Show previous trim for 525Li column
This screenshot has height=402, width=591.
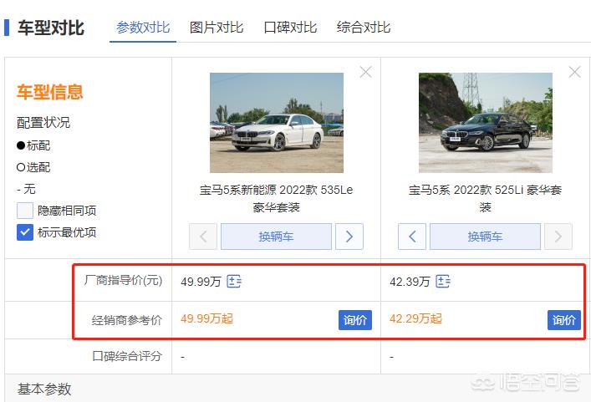point(412,237)
